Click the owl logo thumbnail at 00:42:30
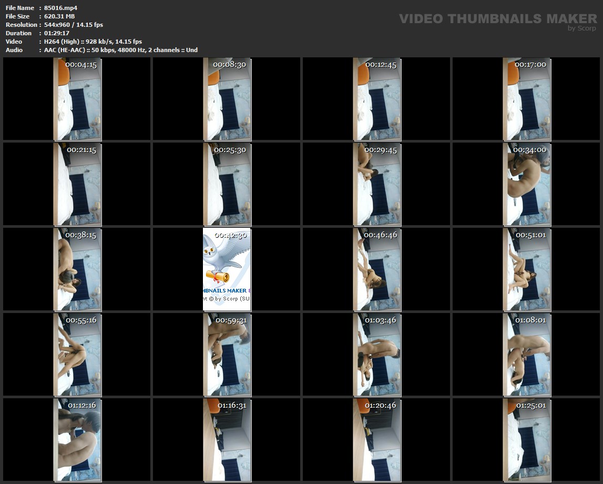 click(x=227, y=269)
